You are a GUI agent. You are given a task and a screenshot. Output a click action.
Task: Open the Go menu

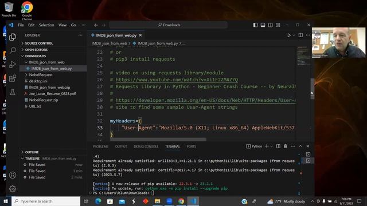tap(73, 25)
